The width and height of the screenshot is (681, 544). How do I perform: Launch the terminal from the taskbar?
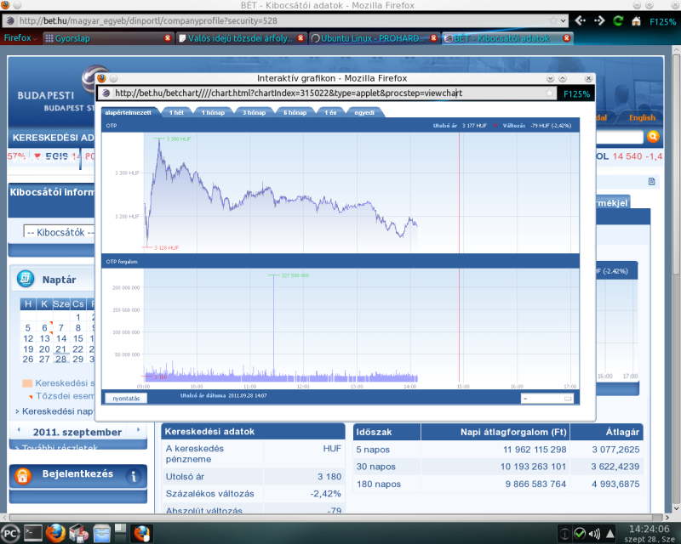click(x=33, y=533)
